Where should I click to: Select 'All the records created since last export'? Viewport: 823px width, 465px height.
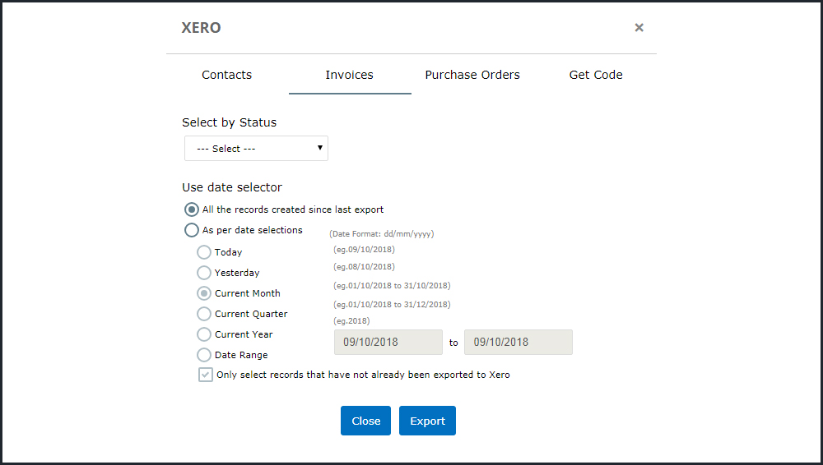[192, 209]
